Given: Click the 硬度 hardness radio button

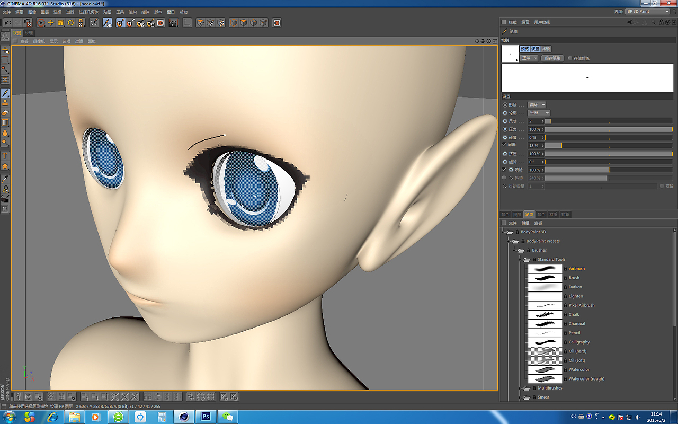Looking at the screenshot, I should coord(505,137).
